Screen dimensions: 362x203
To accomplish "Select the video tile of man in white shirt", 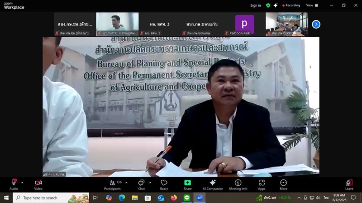I will (117, 24).
